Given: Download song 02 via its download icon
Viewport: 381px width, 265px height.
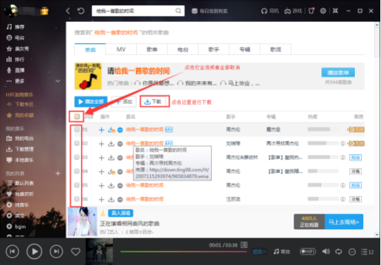Looking at the screenshot, I should point(111,144).
